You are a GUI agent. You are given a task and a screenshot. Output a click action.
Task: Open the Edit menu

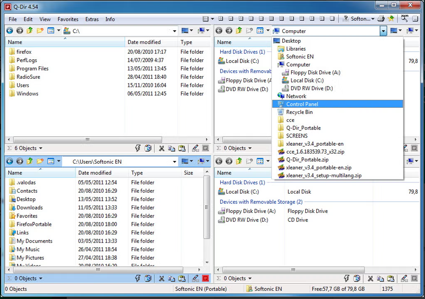coord(28,19)
